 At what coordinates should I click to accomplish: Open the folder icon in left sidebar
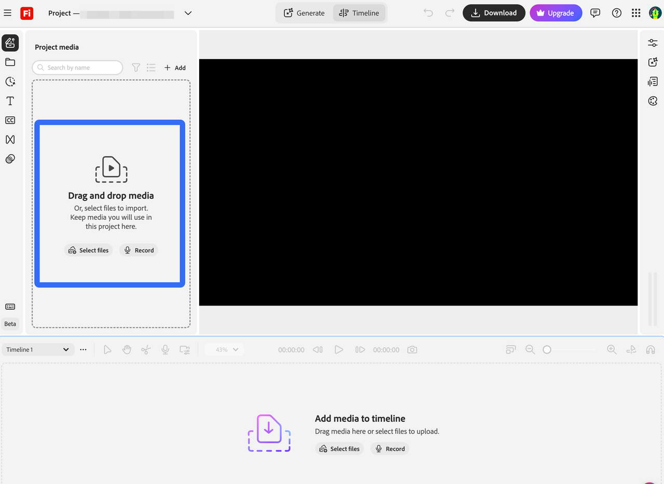point(10,62)
